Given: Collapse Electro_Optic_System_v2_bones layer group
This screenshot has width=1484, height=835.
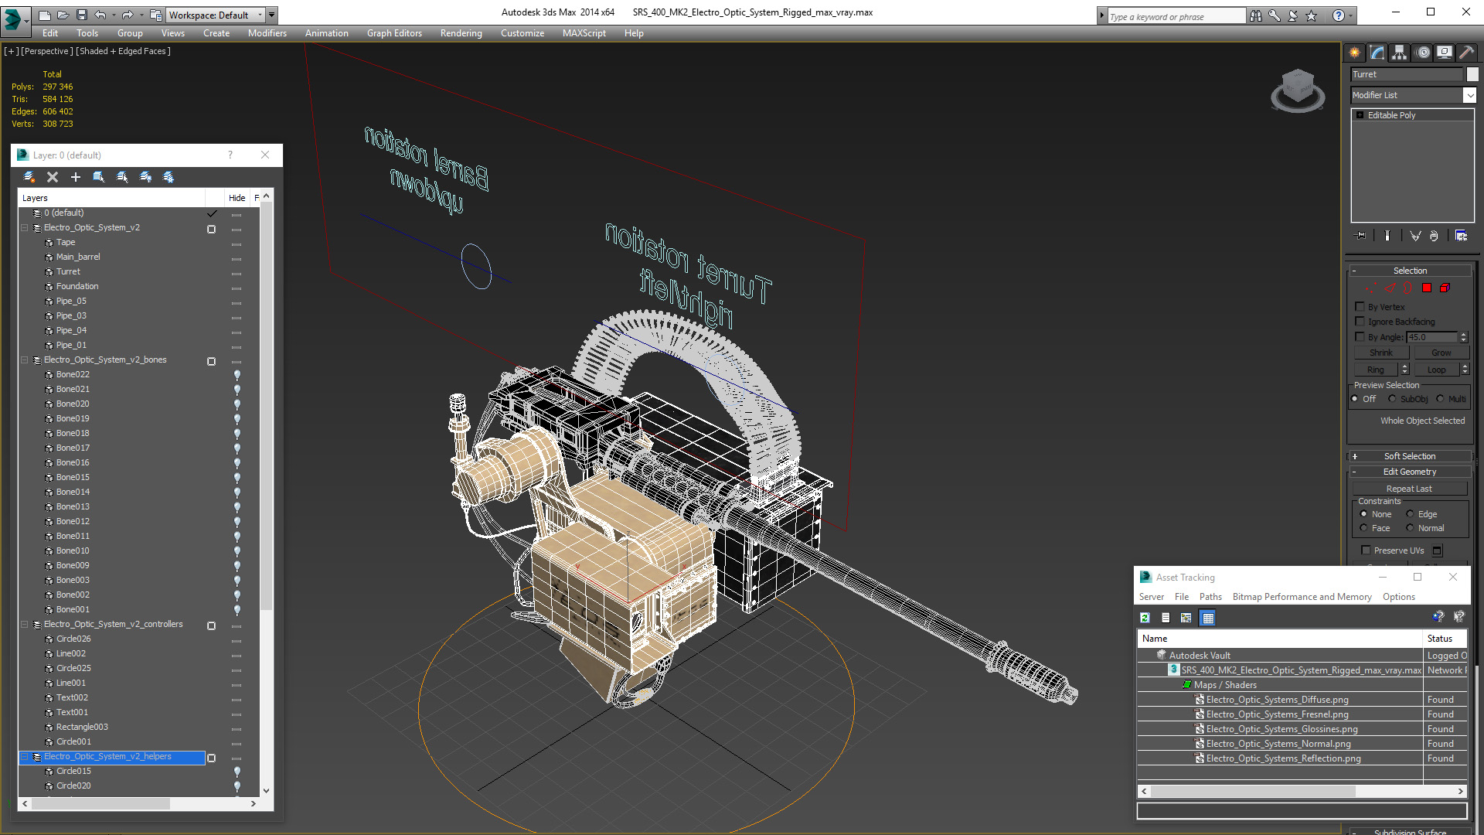Looking at the screenshot, I should [x=25, y=360].
